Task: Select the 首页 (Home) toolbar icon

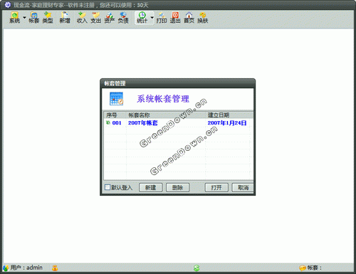Action: 189,18
